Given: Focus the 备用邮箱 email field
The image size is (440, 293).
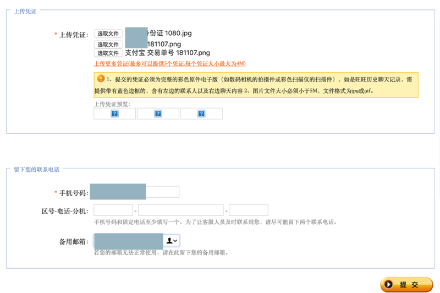Looking at the screenshot, I should [x=129, y=241].
